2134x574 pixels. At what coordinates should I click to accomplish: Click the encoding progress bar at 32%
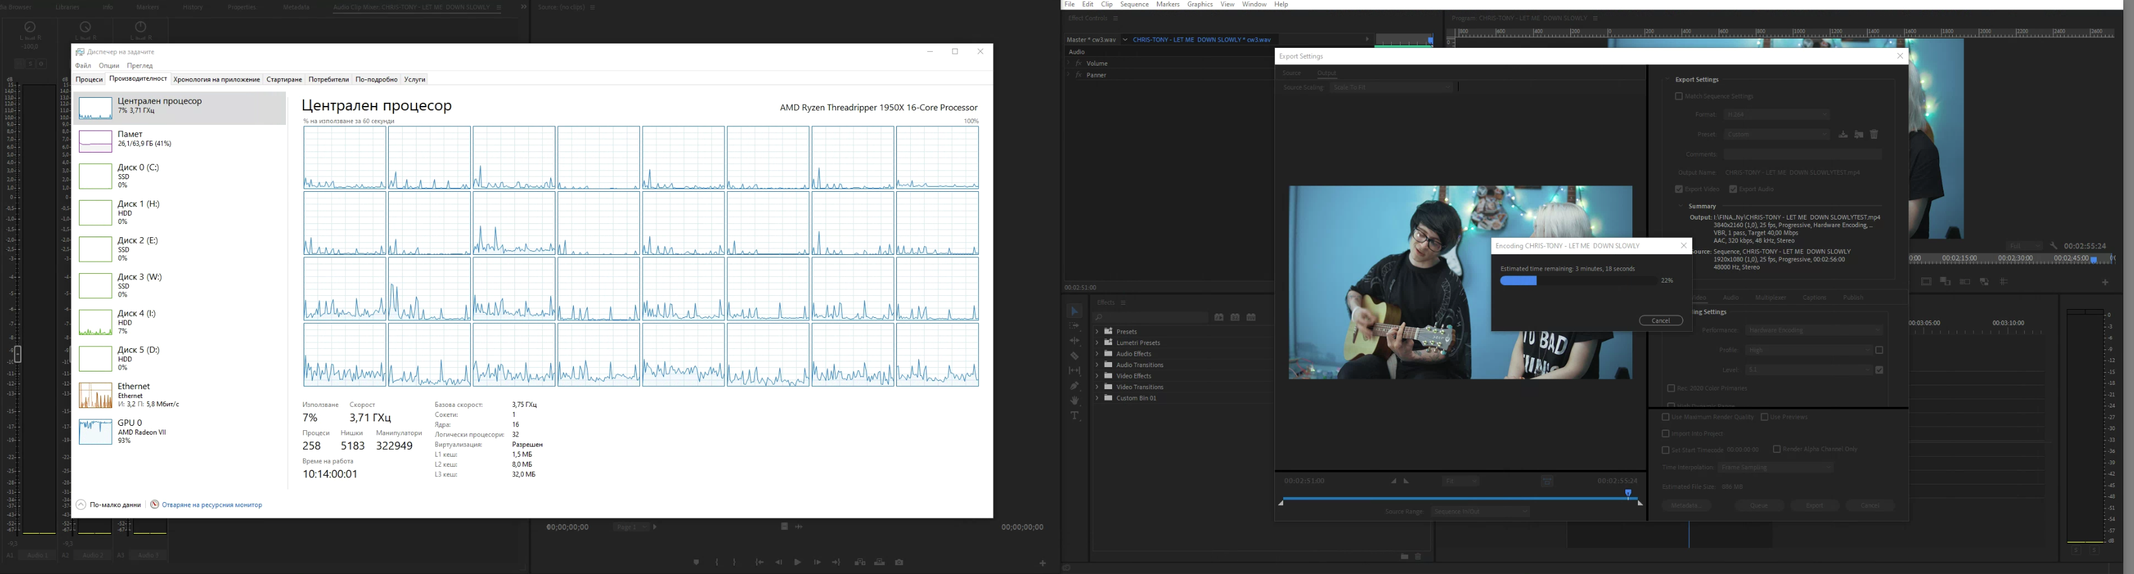pyautogui.click(x=1578, y=280)
